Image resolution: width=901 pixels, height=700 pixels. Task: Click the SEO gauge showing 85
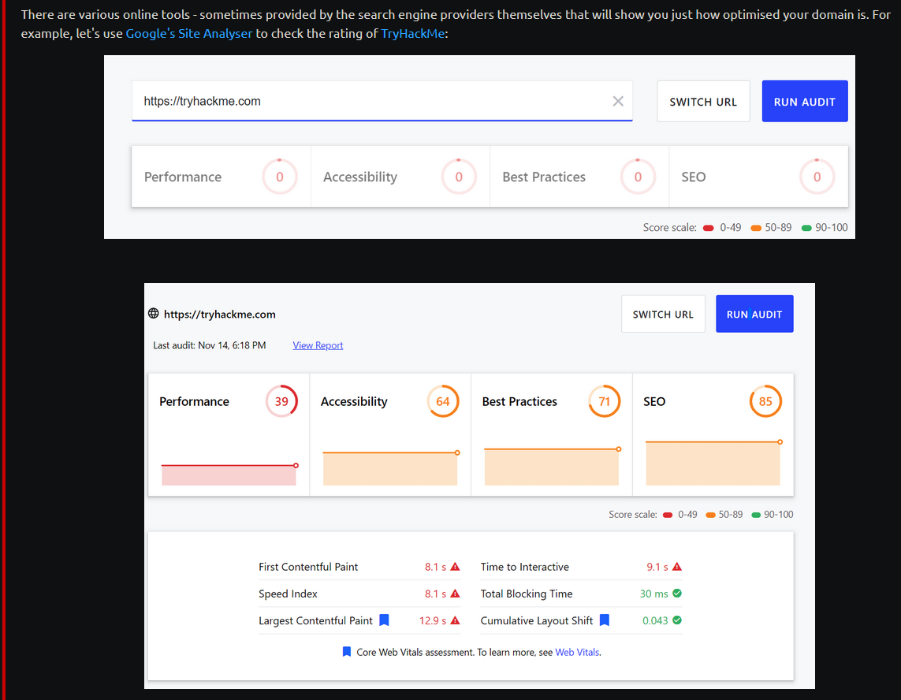(x=765, y=401)
